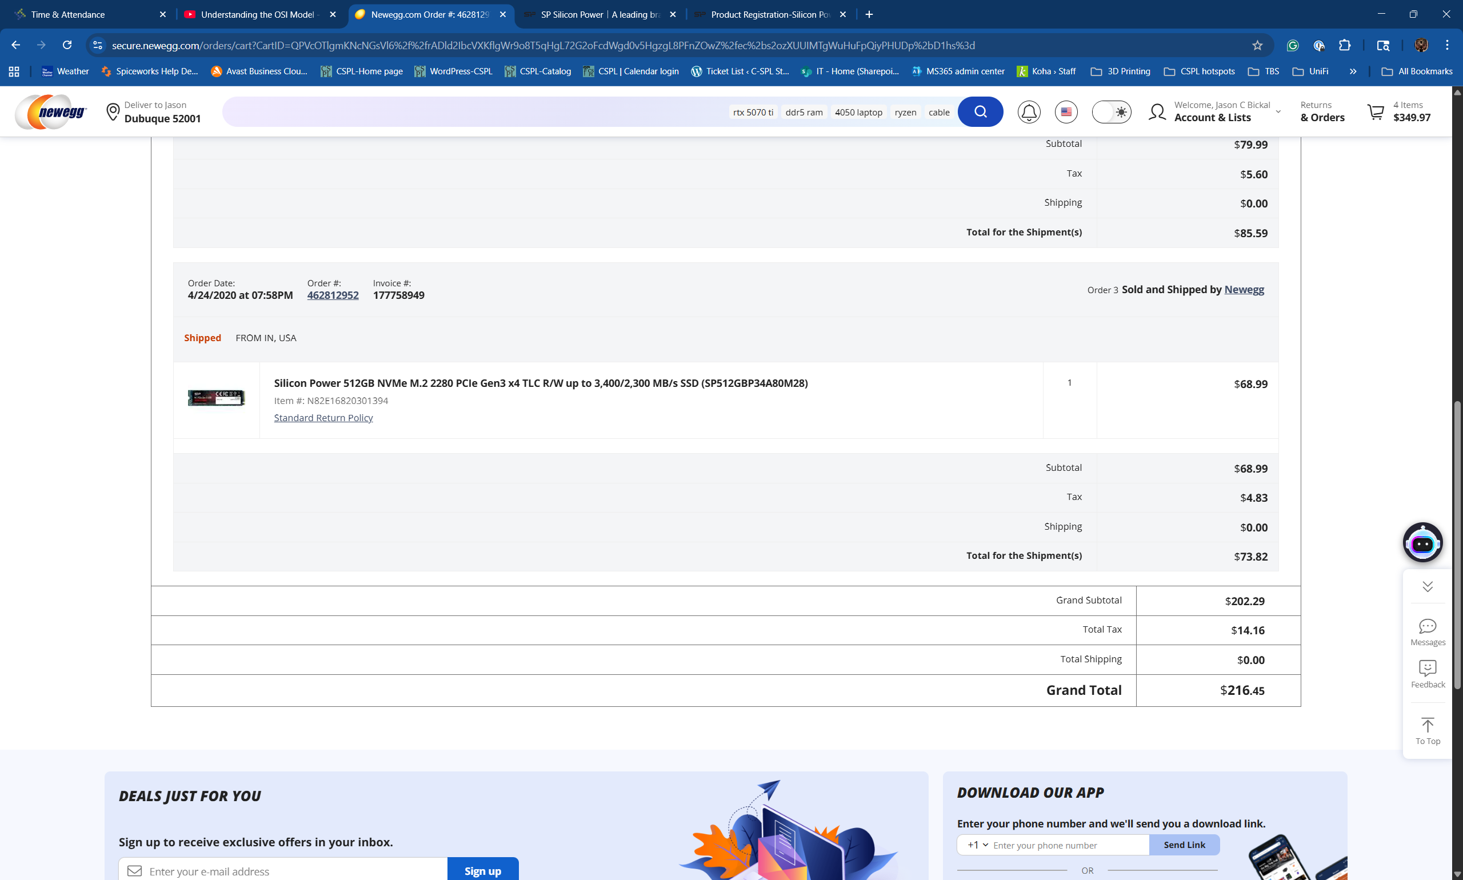Open the +1 country code dropdown

977,845
